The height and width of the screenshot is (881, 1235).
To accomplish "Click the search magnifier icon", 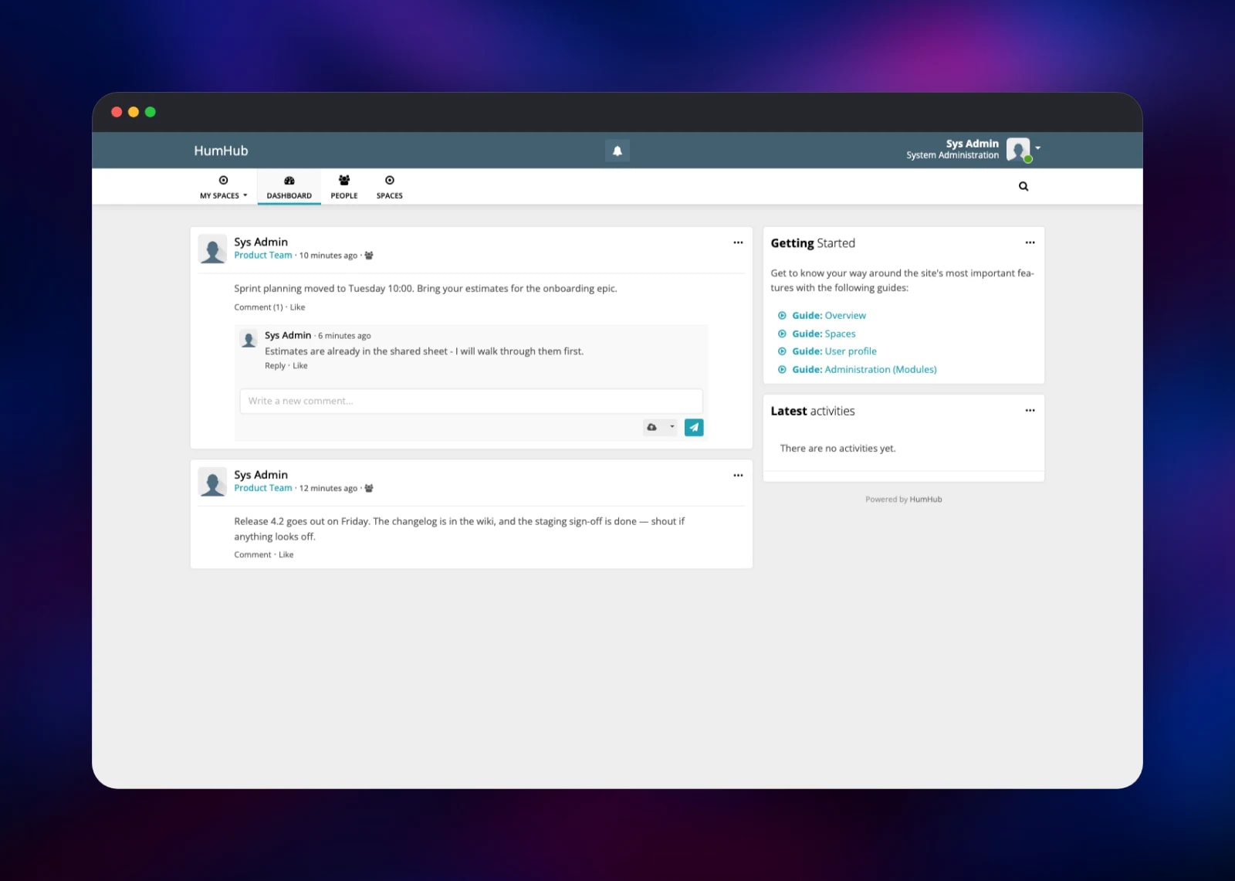I will pos(1024,186).
